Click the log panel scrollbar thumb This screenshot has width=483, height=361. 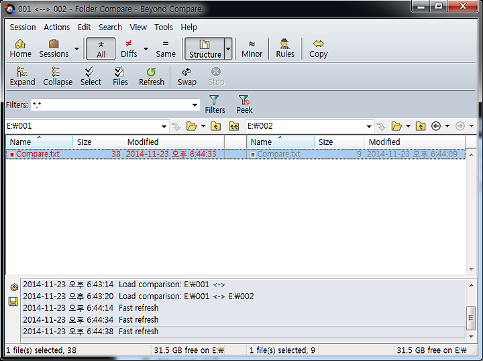[x=471, y=317]
